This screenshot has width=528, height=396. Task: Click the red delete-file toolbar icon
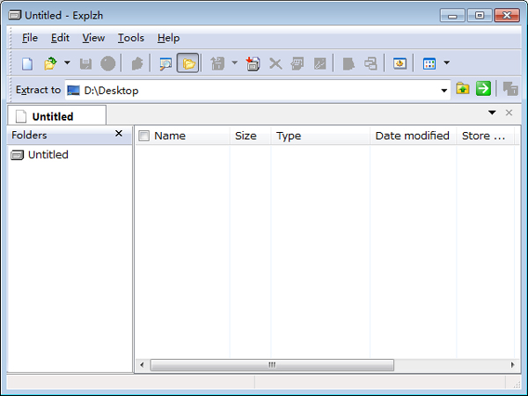(253, 63)
